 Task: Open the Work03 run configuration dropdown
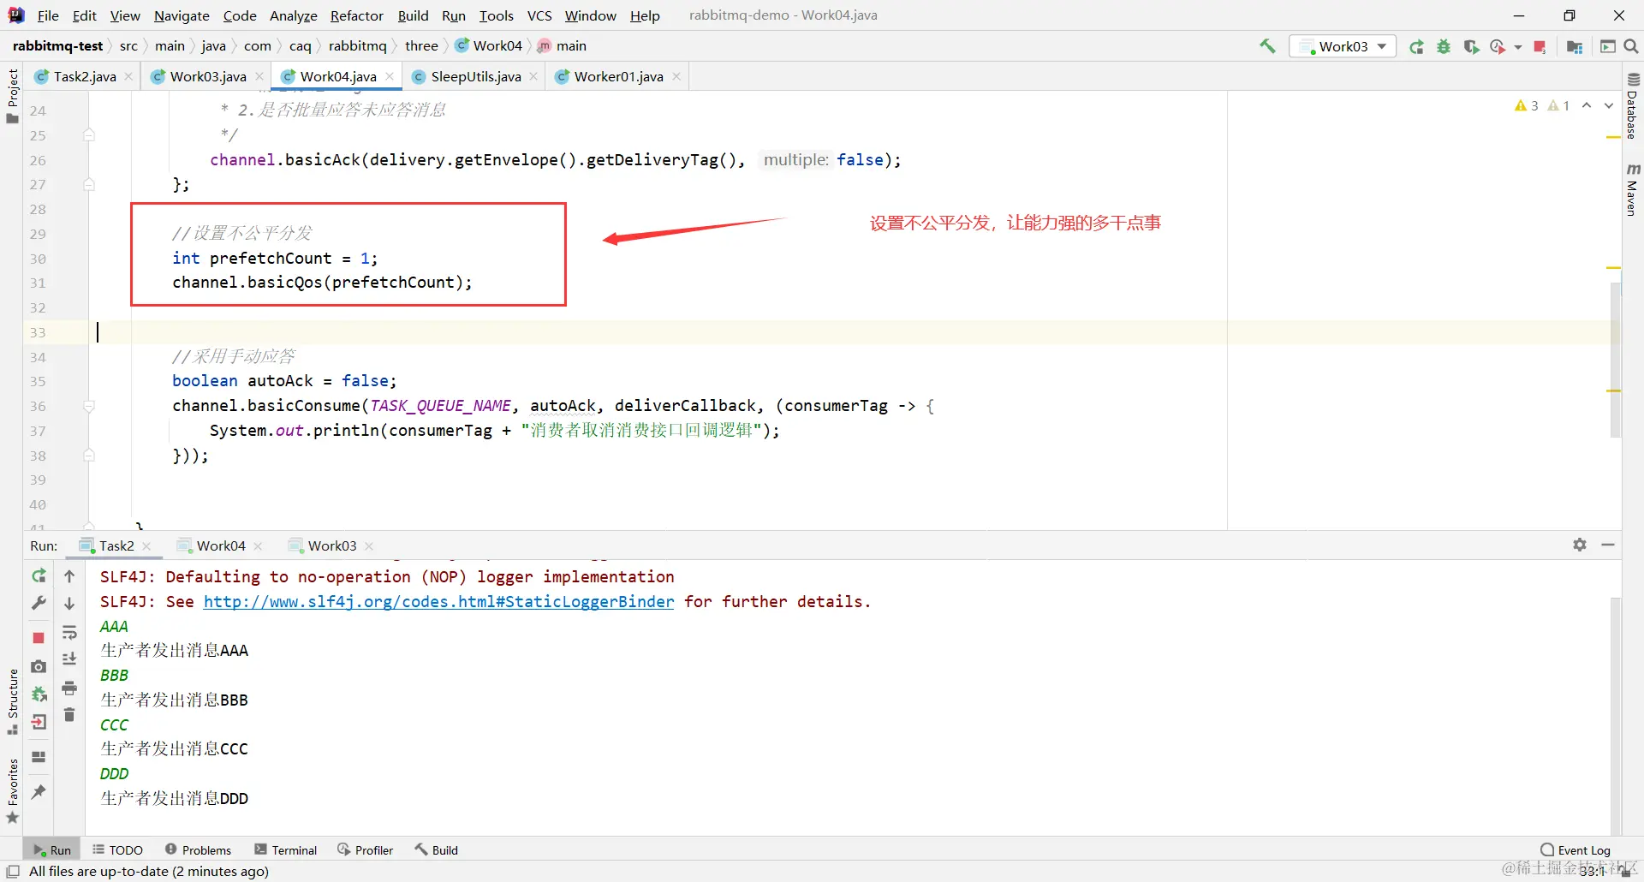1343,46
